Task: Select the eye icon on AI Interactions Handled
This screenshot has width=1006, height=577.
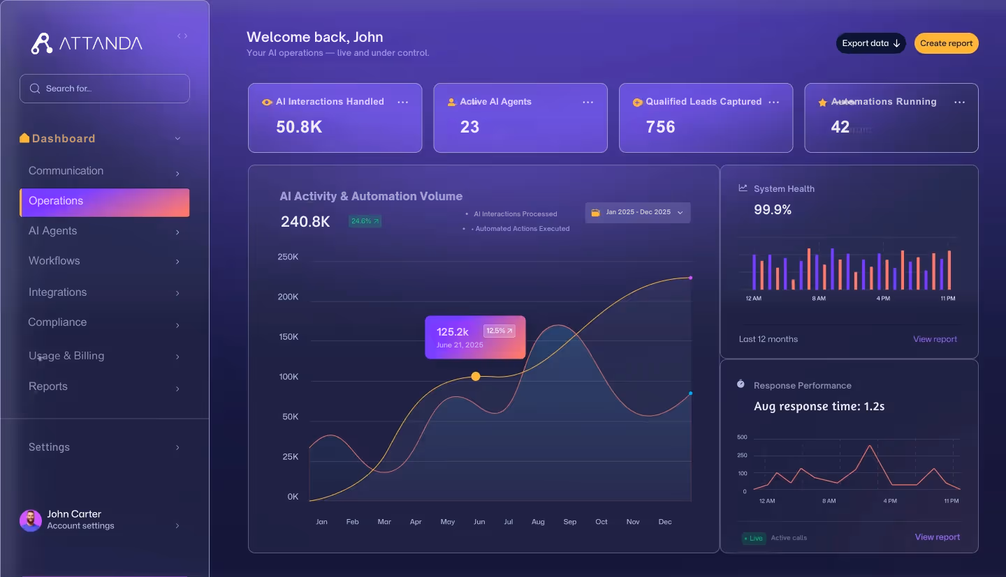Action: (266, 102)
